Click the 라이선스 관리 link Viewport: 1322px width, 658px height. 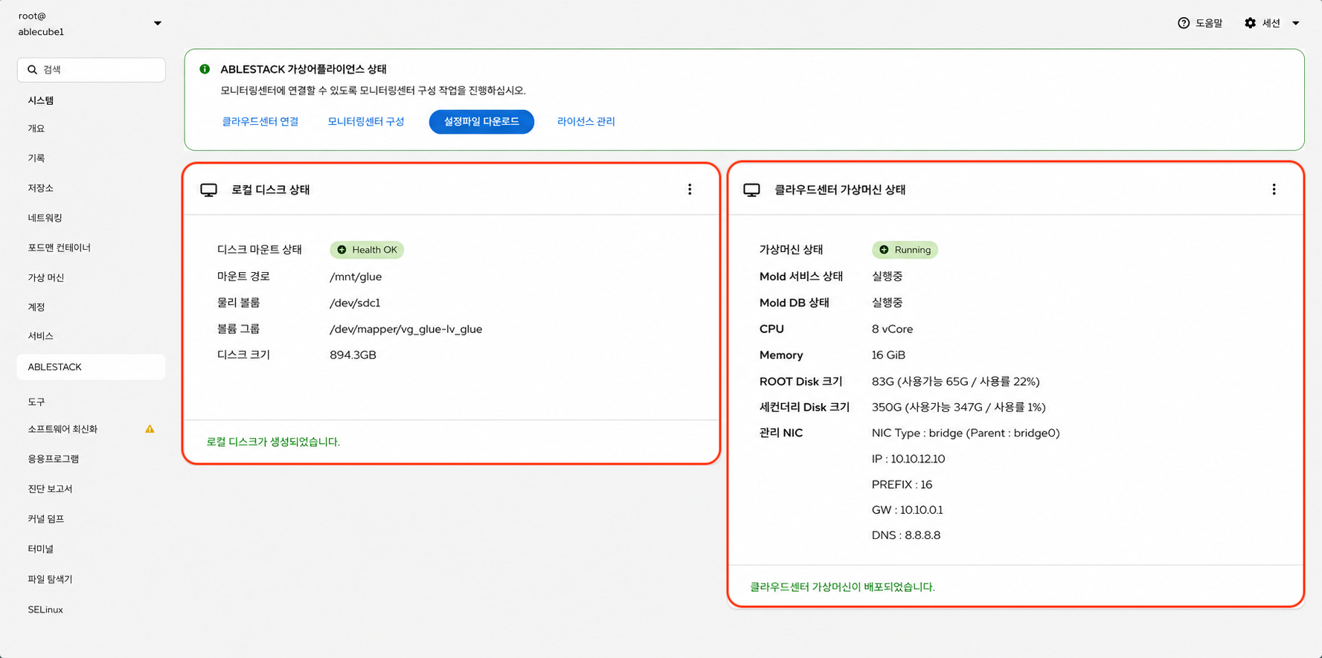tap(586, 121)
